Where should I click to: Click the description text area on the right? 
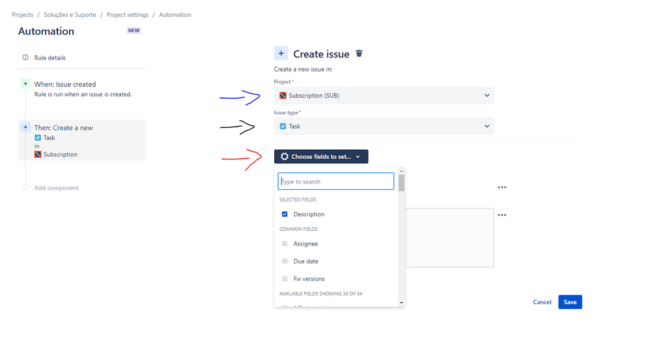pos(449,238)
